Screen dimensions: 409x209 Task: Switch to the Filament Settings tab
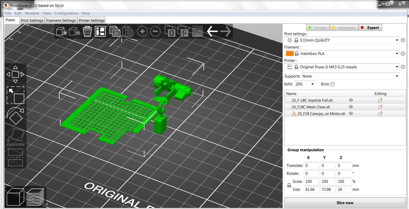[61, 20]
